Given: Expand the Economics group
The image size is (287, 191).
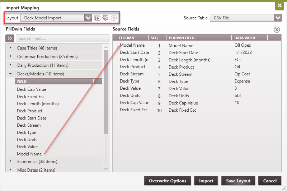Looking at the screenshot, I should (x=10, y=161).
